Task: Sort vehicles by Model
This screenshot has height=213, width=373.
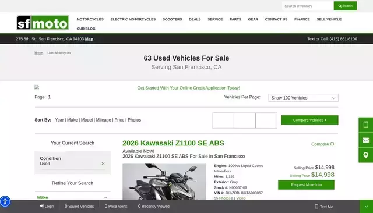Action: [x=87, y=120]
